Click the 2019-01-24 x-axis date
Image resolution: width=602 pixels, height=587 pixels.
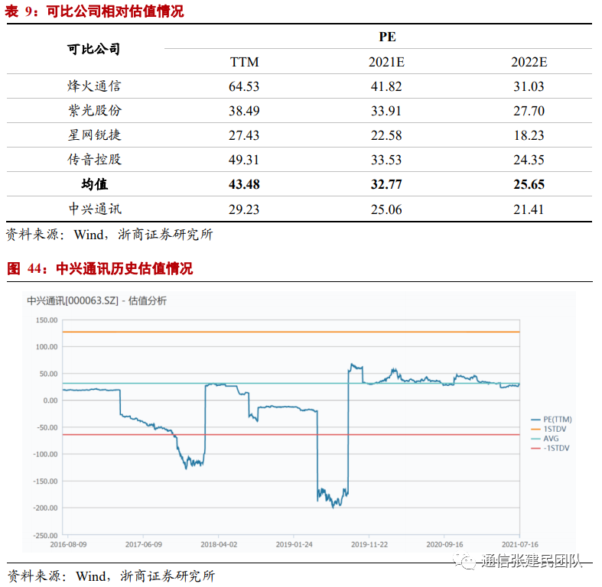tap(294, 544)
